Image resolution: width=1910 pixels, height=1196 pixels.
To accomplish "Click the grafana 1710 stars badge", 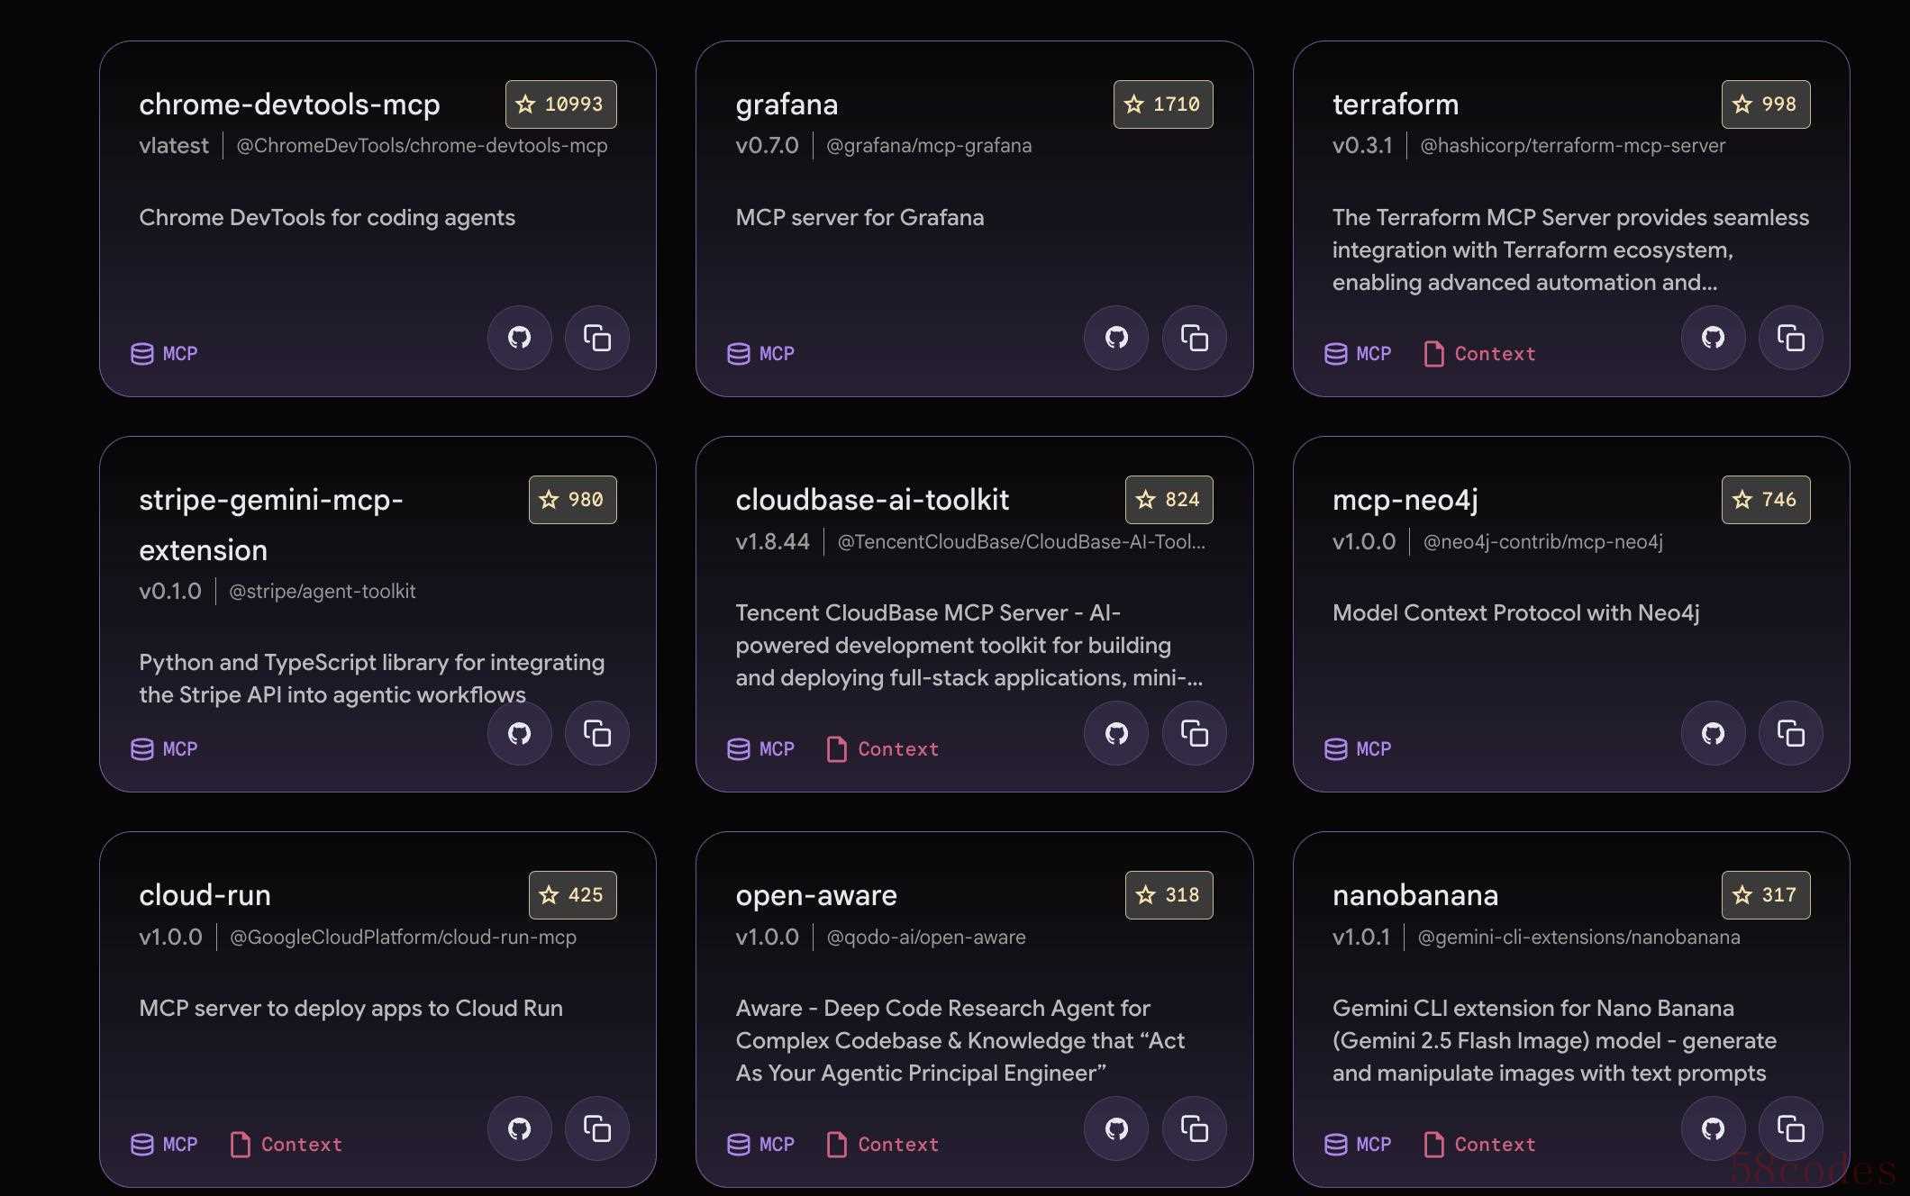I will [x=1162, y=104].
